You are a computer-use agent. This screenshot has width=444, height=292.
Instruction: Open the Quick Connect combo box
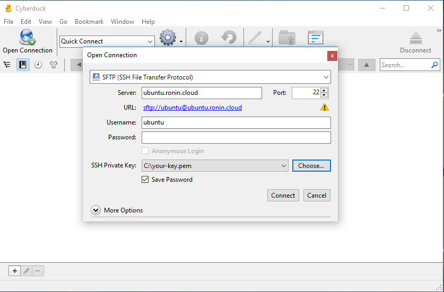click(x=107, y=41)
